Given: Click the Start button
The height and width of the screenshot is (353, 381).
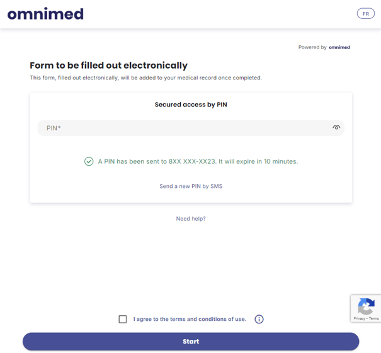Looking at the screenshot, I should point(191,341).
